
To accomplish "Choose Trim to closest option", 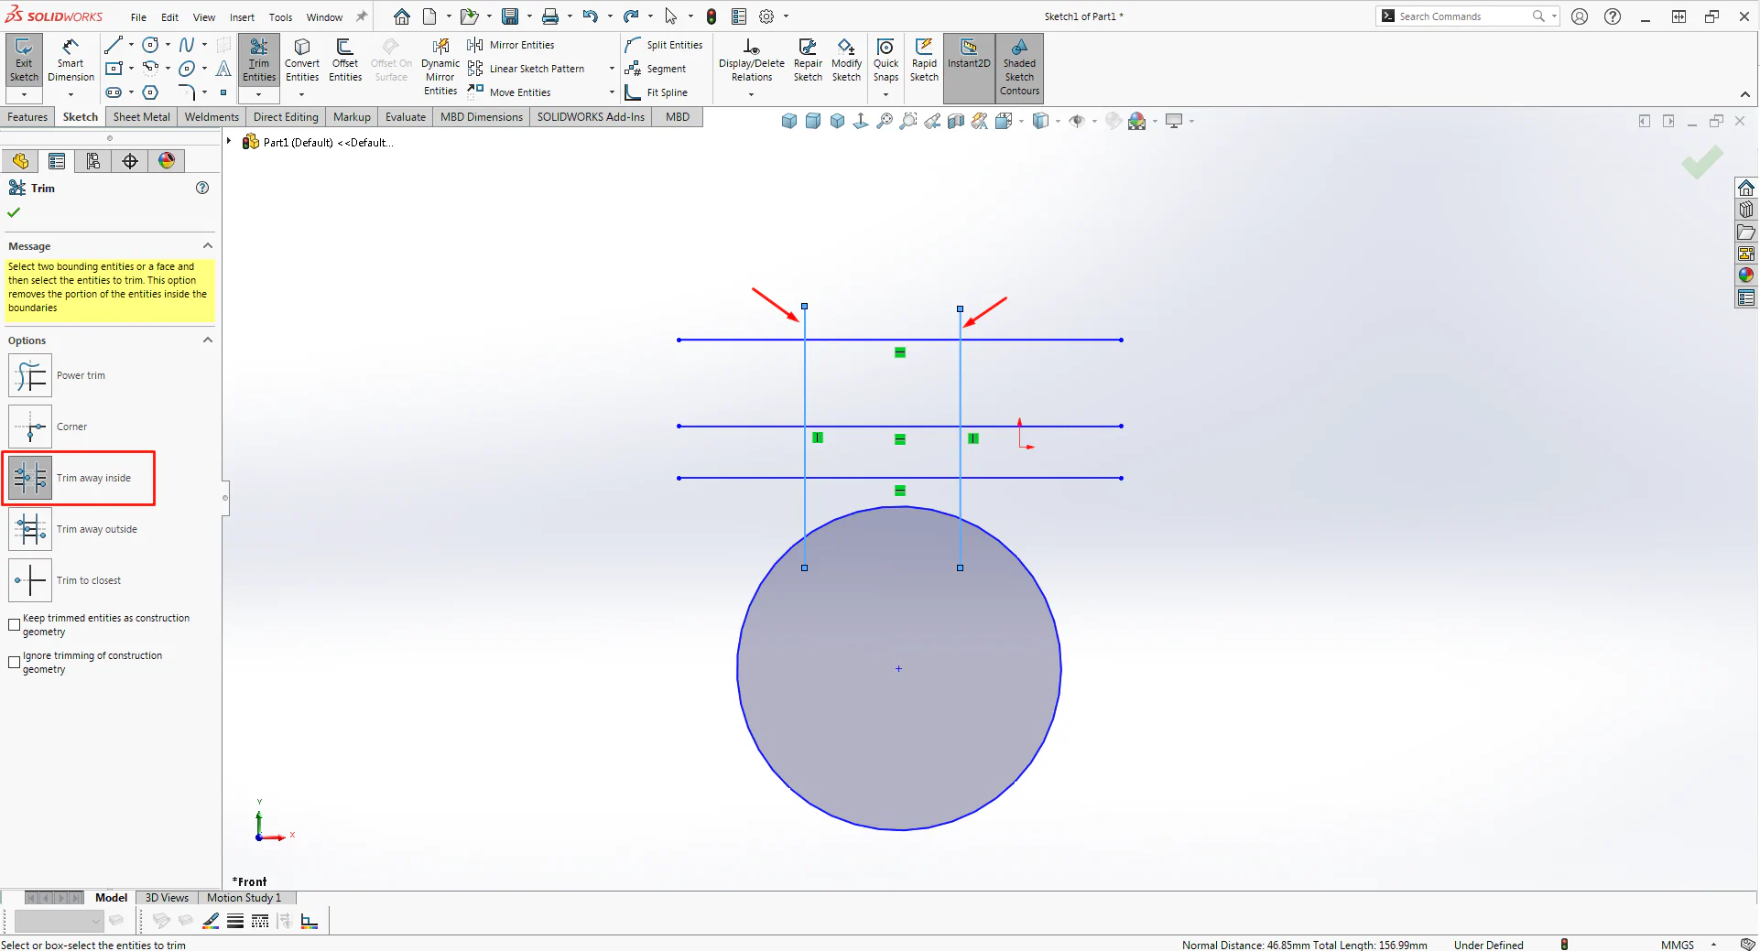I will pyautogui.click(x=30, y=580).
